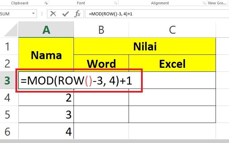Image resolution: width=229 pixels, height=143 pixels.
Task: Open Font group dialog launcher
Action: coord(116,3)
